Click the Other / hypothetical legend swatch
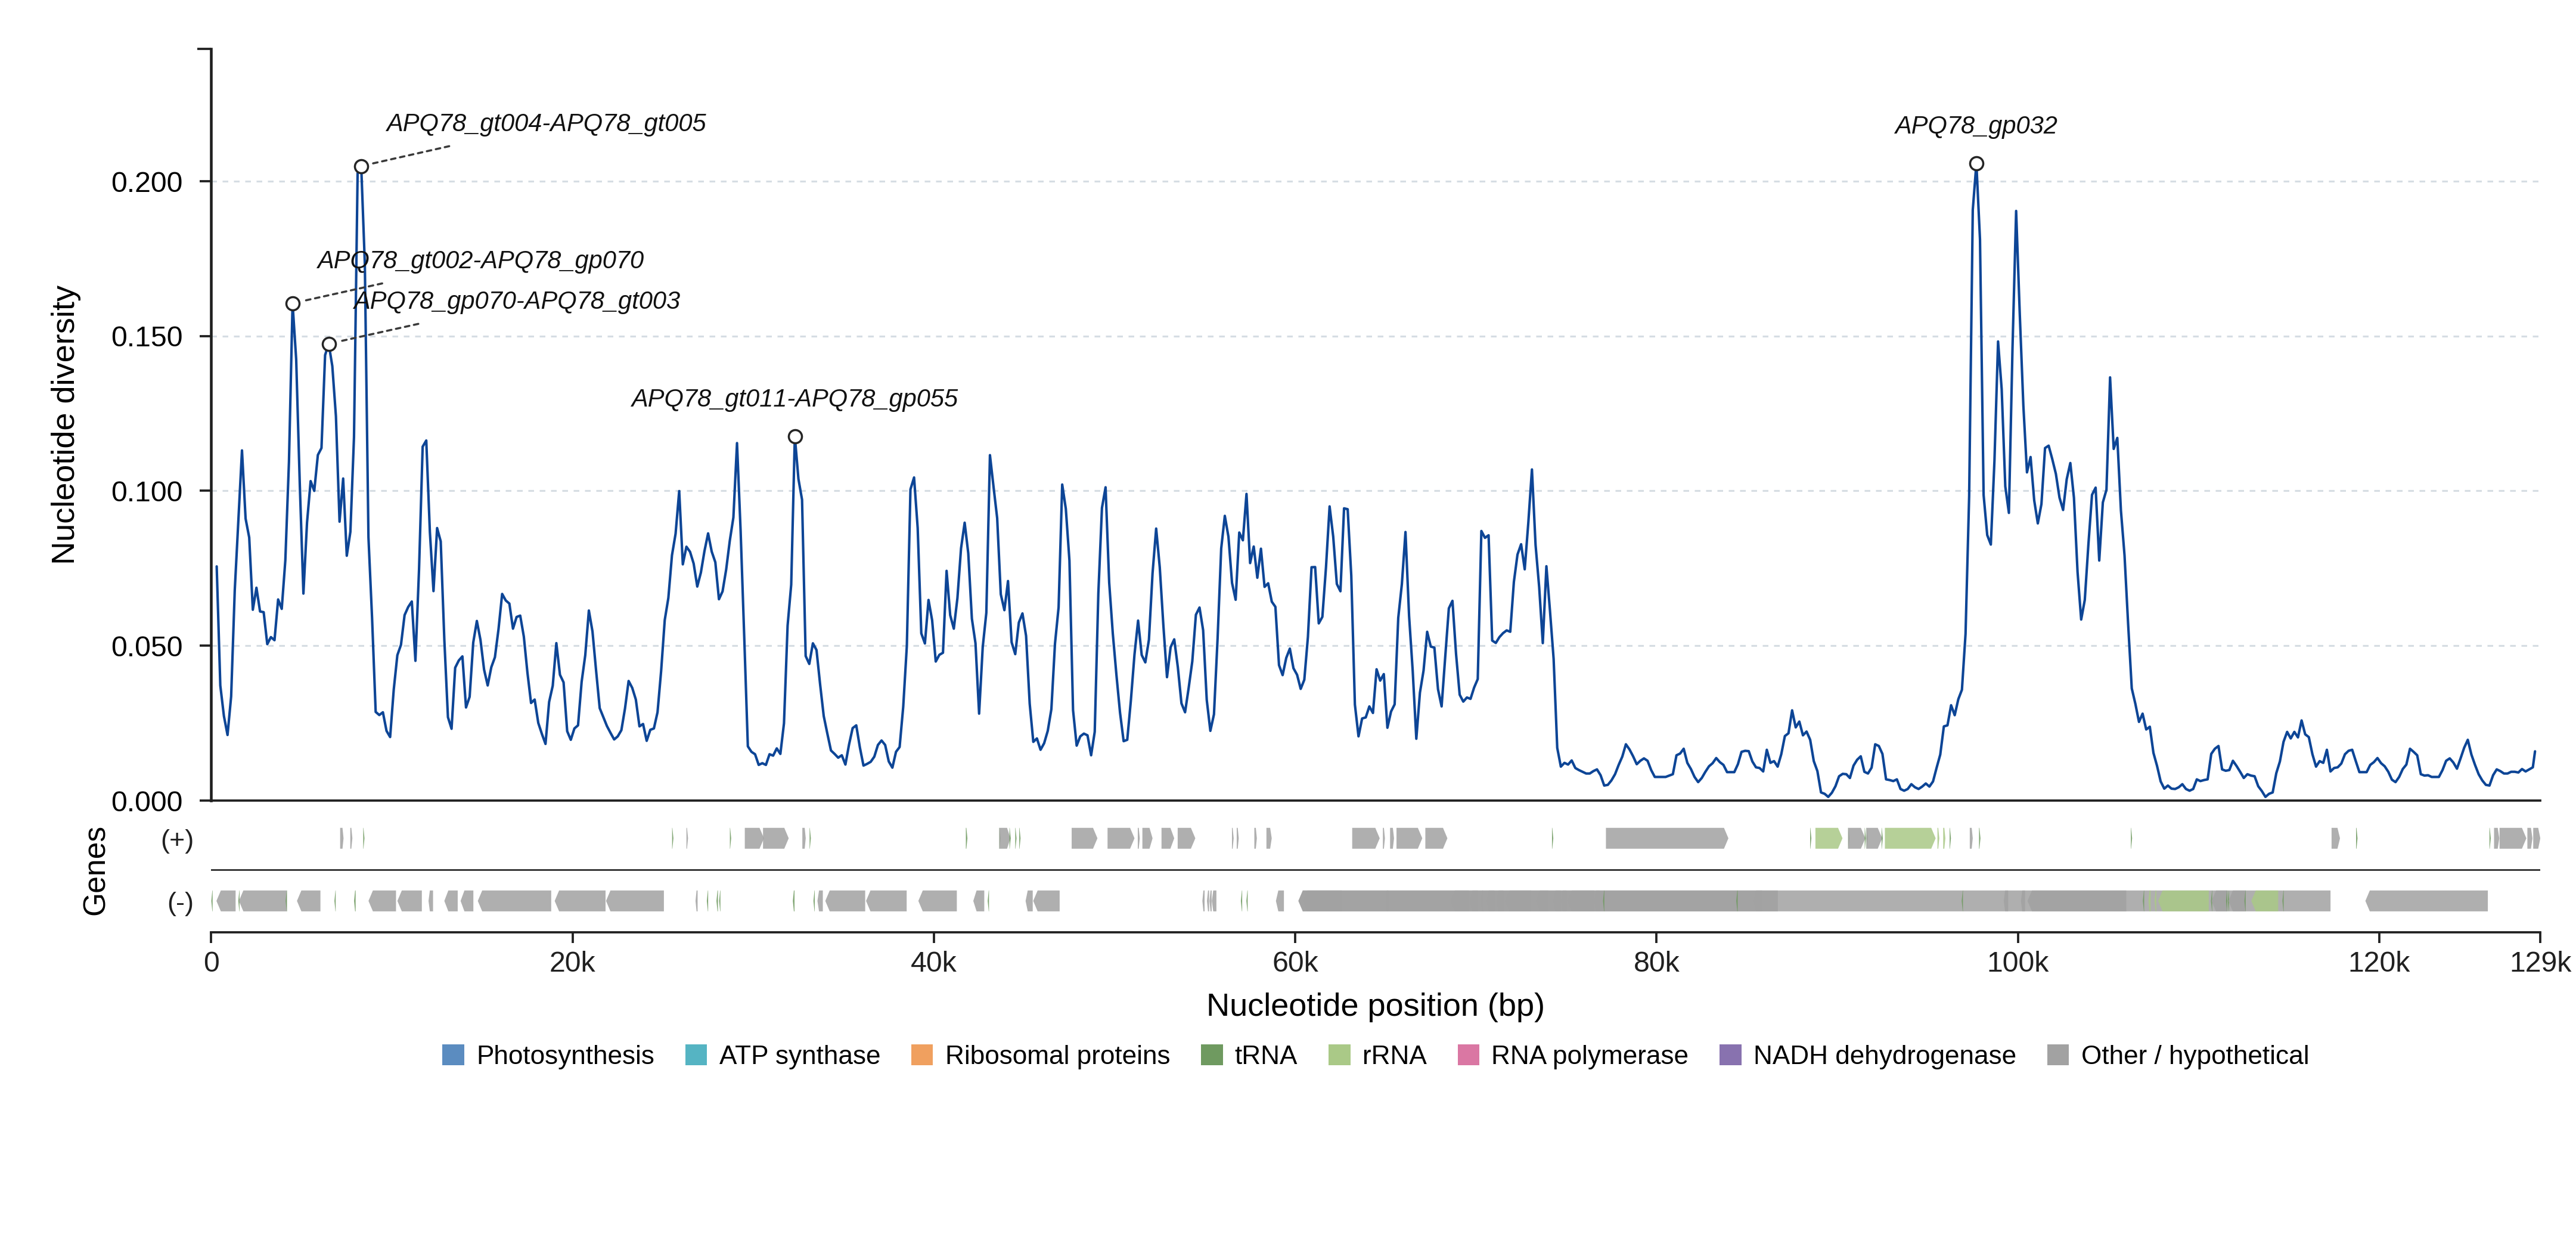 pos(2058,1055)
